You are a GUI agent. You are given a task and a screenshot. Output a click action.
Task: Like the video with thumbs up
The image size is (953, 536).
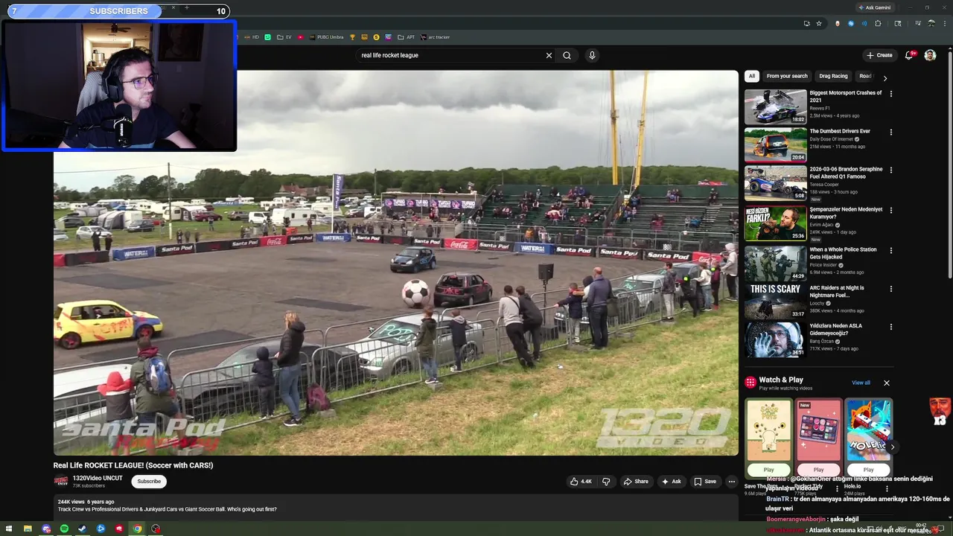tap(581, 482)
